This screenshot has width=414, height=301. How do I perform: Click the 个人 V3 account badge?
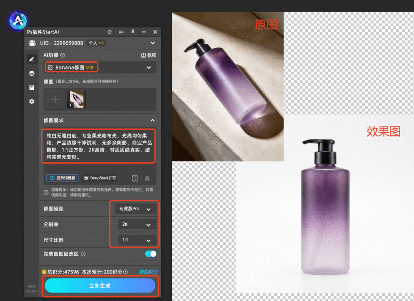tap(96, 43)
